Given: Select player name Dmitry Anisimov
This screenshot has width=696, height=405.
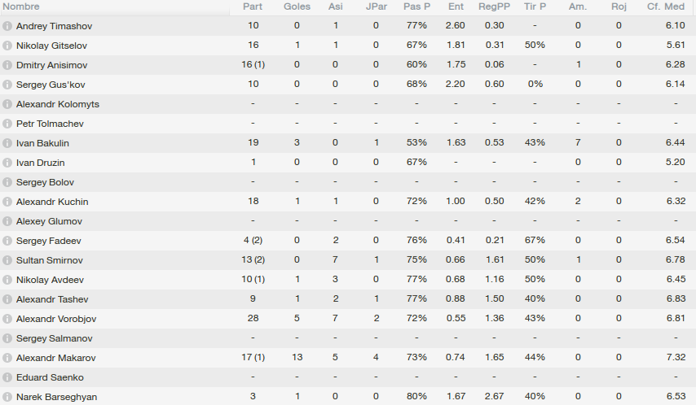Looking at the screenshot, I should pyautogui.click(x=52, y=65).
